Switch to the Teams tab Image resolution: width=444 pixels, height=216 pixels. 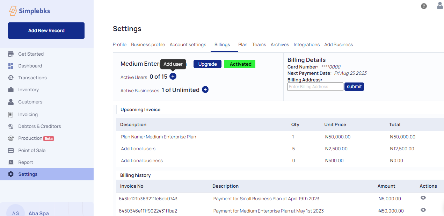pyautogui.click(x=259, y=44)
